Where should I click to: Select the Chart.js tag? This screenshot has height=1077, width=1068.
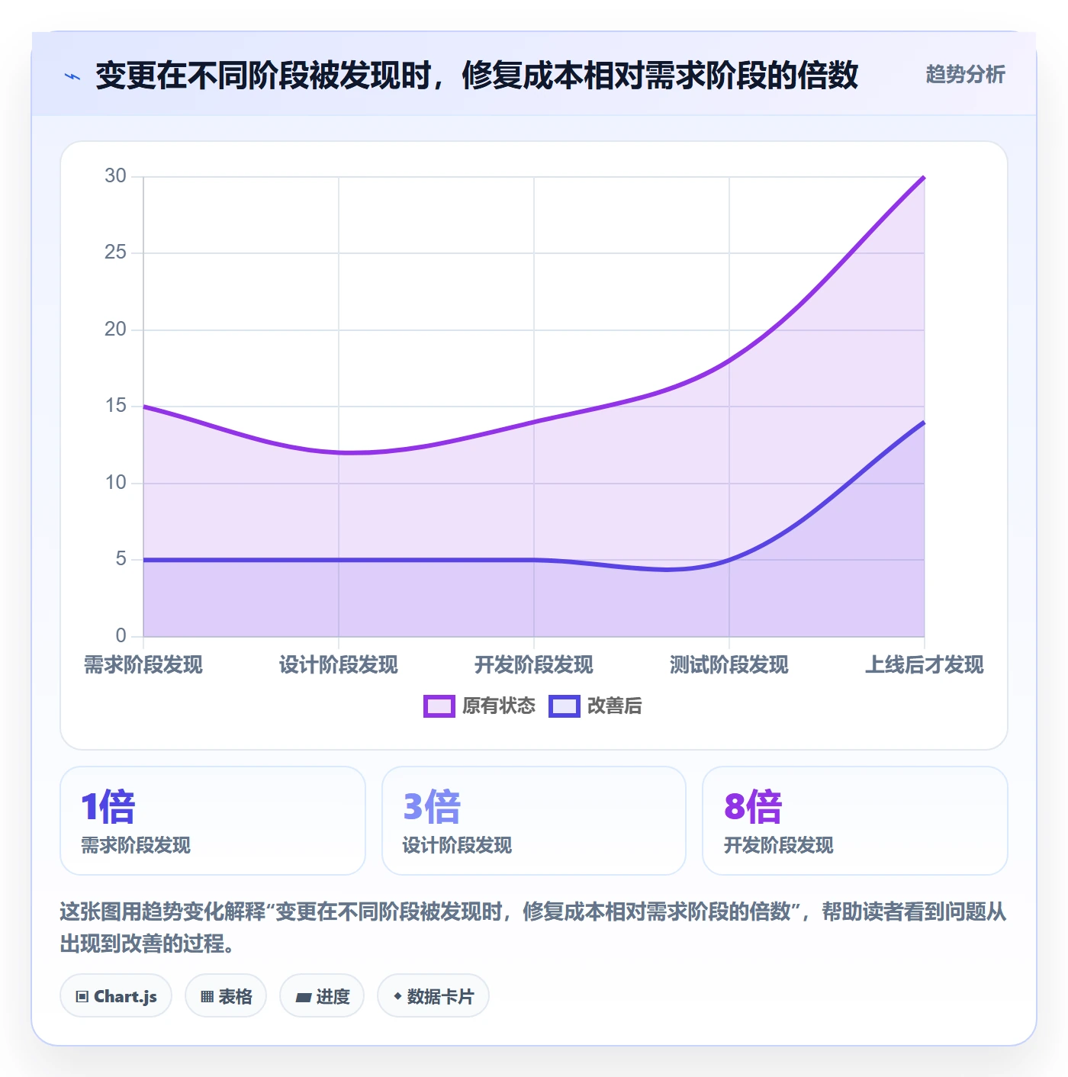point(116,996)
